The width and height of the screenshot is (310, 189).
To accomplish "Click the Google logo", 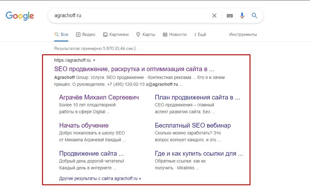I will point(20,16).
